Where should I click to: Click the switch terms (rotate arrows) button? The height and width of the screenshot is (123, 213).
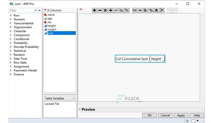pos(151,10)
